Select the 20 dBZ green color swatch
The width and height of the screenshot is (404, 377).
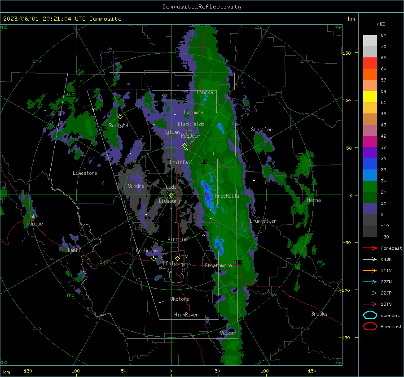[370, 197]
